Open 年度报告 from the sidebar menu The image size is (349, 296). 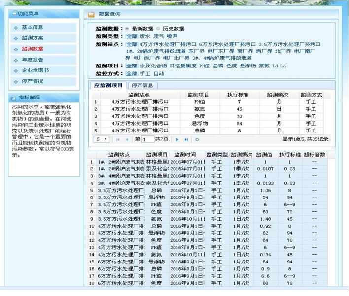tap(32, 60)
